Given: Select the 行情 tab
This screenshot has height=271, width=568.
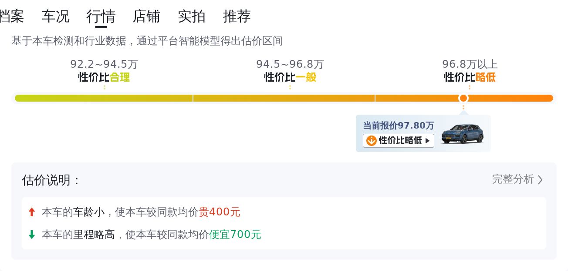Looking at the screenshot, I should pos(101,17).
